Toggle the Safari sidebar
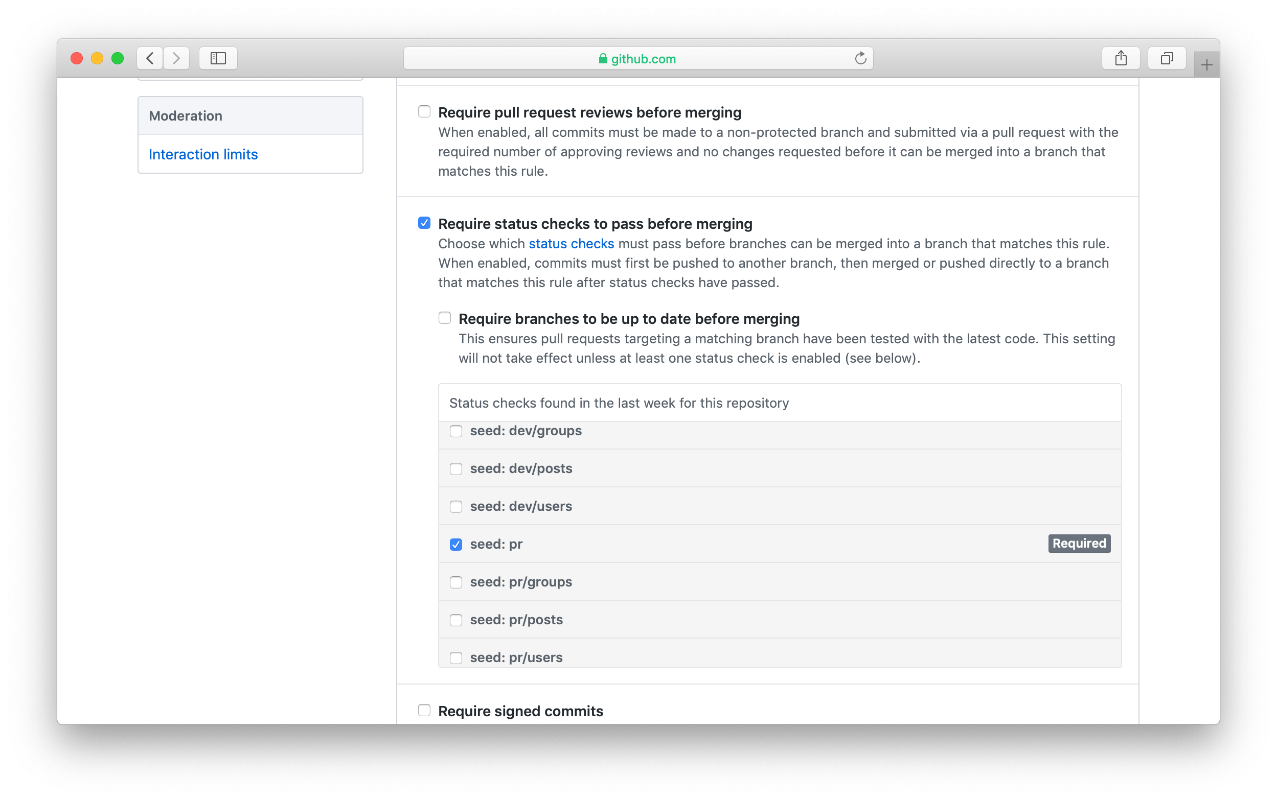The height and width of the screenshot is (800, 1277). [218, 58]
